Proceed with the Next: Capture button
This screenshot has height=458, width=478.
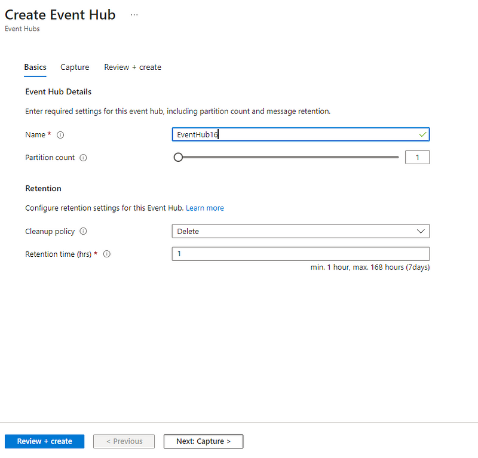203,441
